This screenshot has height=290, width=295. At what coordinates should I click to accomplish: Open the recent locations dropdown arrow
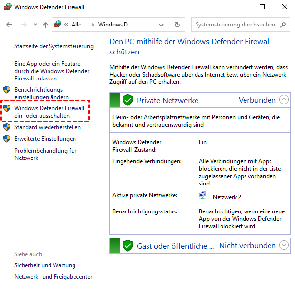tap(35, 25)
